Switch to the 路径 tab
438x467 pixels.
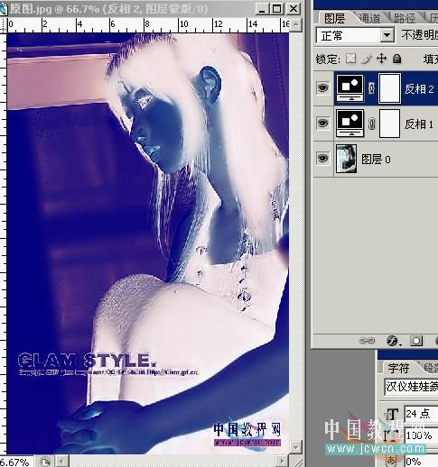pyautogui.click(x=405, y=18)
